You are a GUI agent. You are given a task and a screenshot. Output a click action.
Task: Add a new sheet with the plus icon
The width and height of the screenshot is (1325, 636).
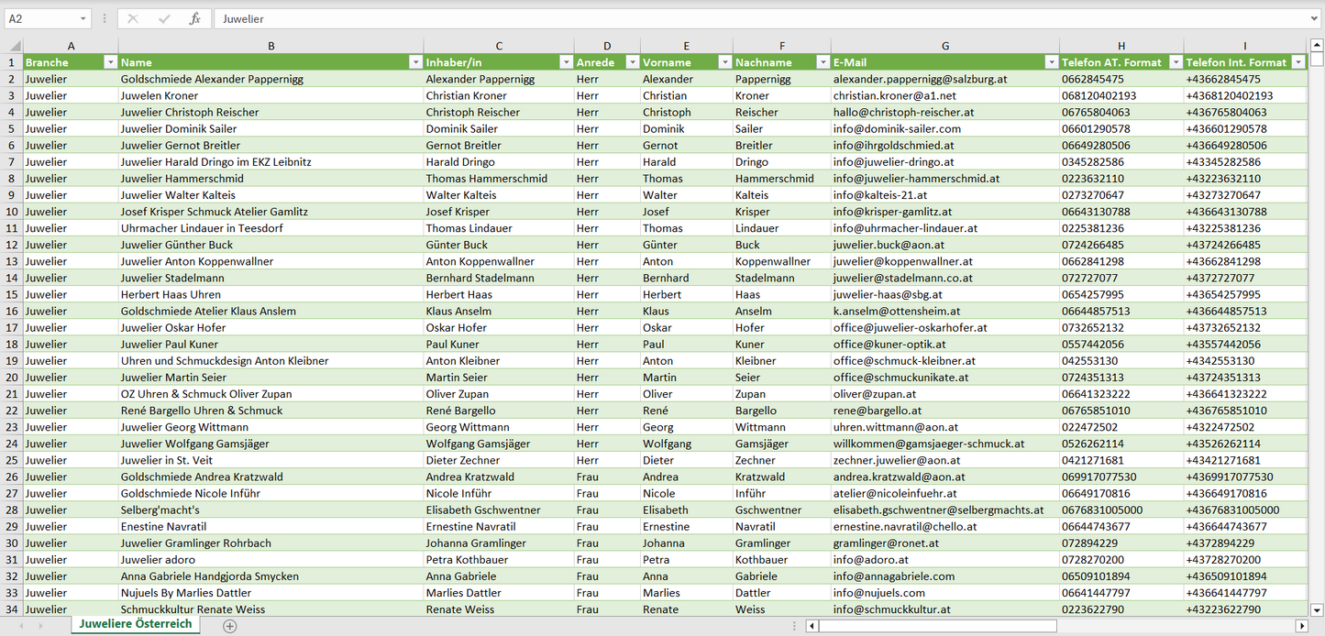point(230,626)
